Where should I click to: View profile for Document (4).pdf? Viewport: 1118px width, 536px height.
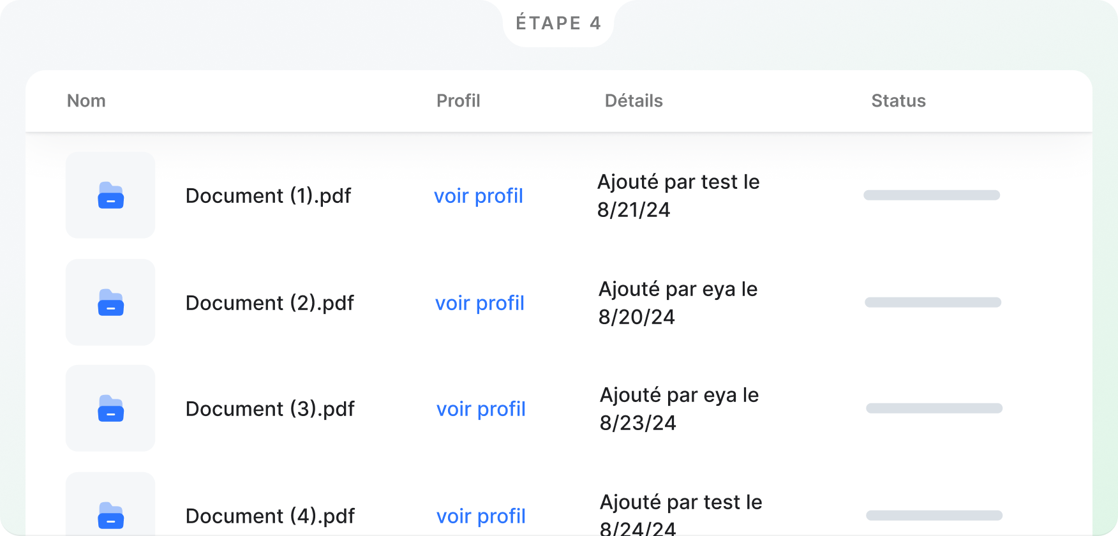pyautogui.click(x=481, y=516)
